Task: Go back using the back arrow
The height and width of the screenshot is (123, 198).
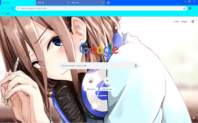Action: 3,8
